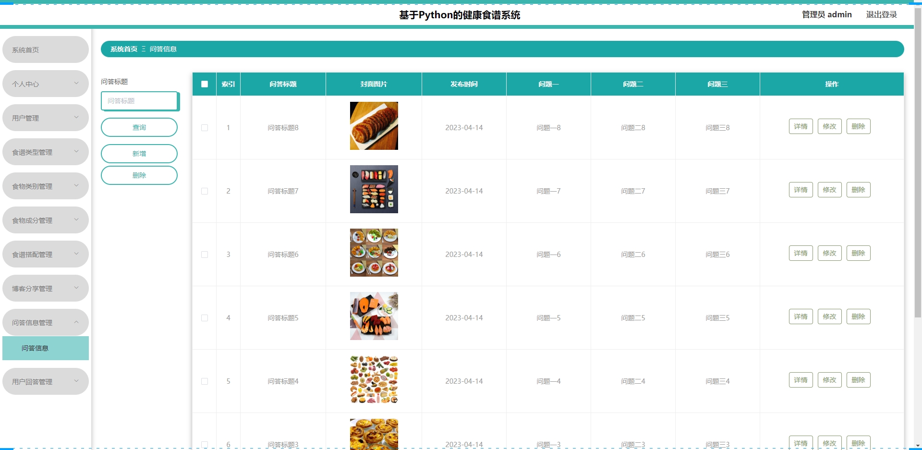Click the 发布时间 column header
922x450 pixels.
(x=464, y=84)
